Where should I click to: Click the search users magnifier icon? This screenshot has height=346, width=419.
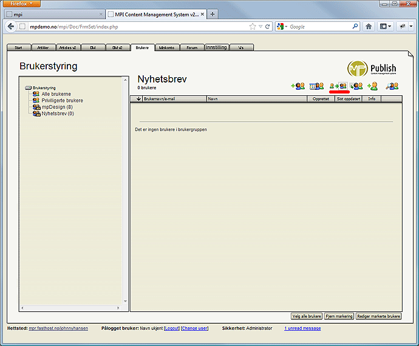point(392,86)
